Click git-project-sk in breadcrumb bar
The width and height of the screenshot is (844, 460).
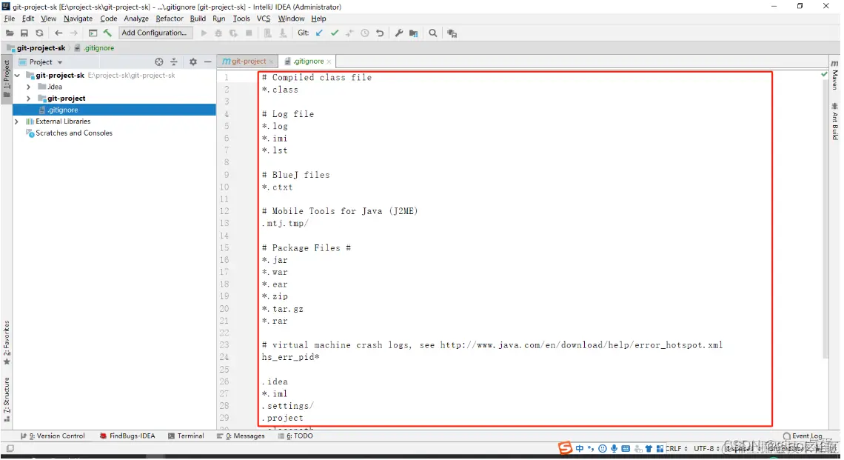click(x=41, y=48)
